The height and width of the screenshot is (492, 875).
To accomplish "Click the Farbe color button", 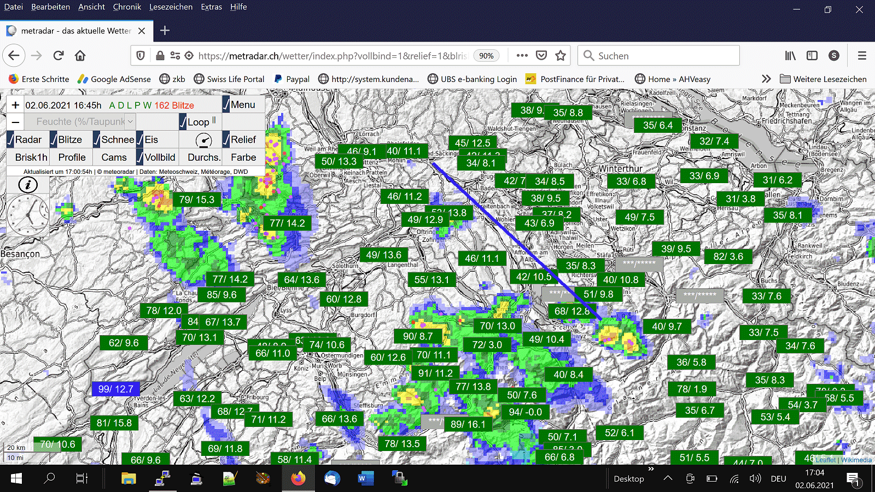I will 243,157.
